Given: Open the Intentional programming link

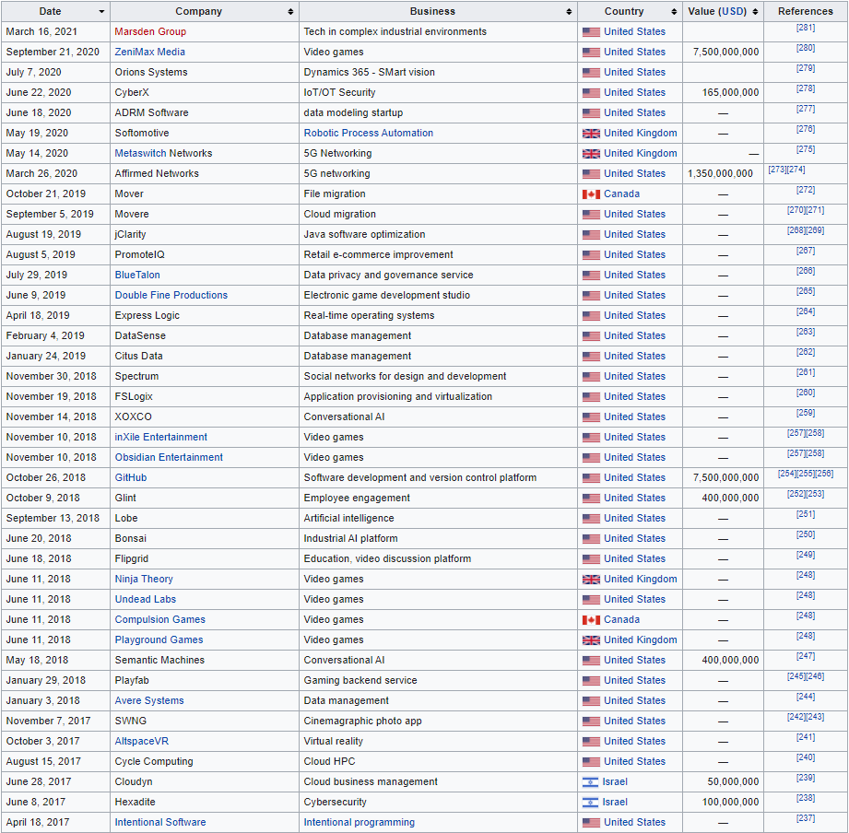Looking at the screenshot, I should point(359,822).
